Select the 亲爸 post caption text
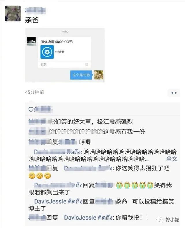Image resolution: width=185 pixels, height=228 pixels. pos(32,20)
